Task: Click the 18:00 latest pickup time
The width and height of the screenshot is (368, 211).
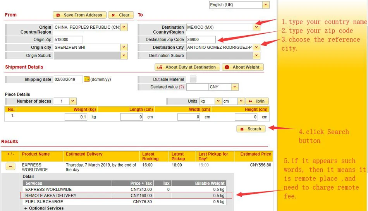Action: pyautogui.click(x=177, y=165)
